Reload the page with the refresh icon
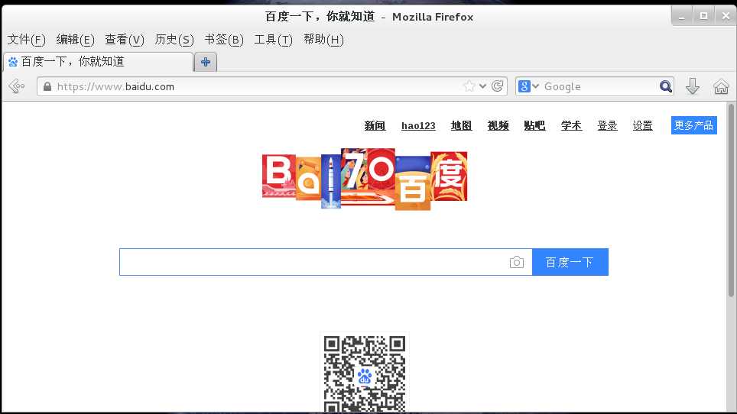This screenshot has width=737, height=414. (x=498, y=86)
